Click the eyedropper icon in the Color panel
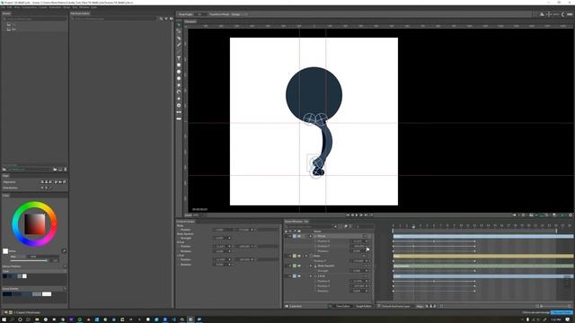The height and width of the screenshot is (323, 575). [x=64, y=251]
